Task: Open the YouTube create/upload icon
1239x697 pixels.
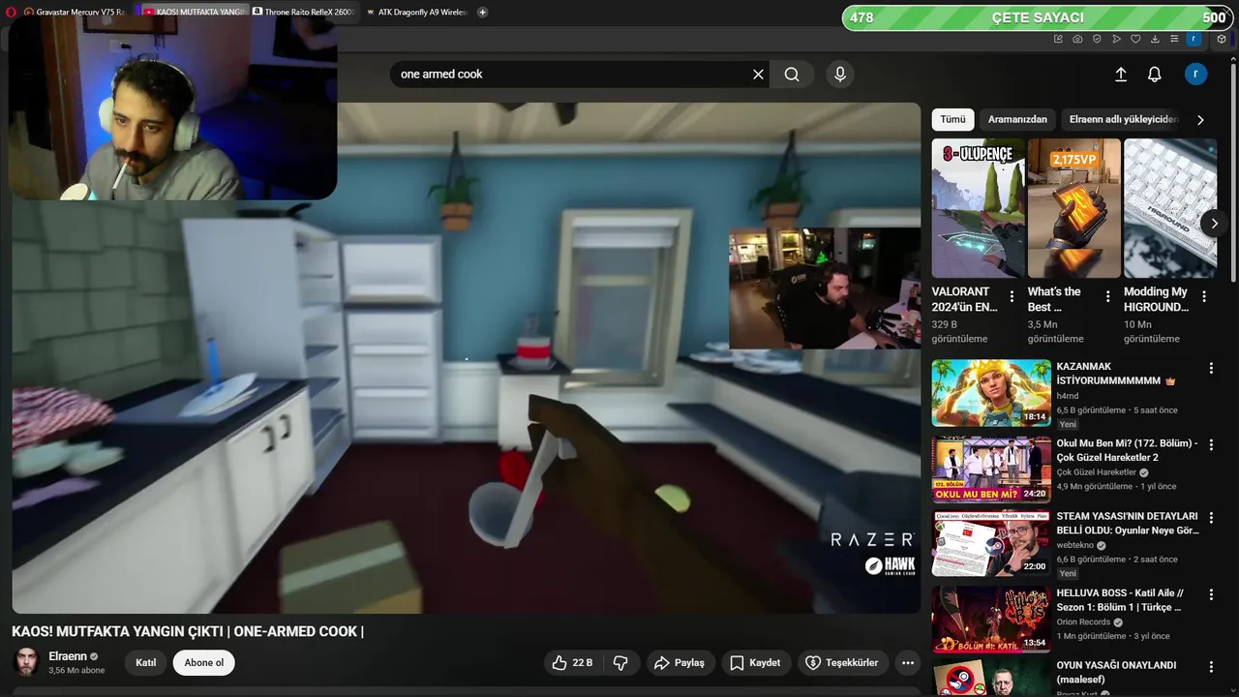Action: (x=1121, y=75)
